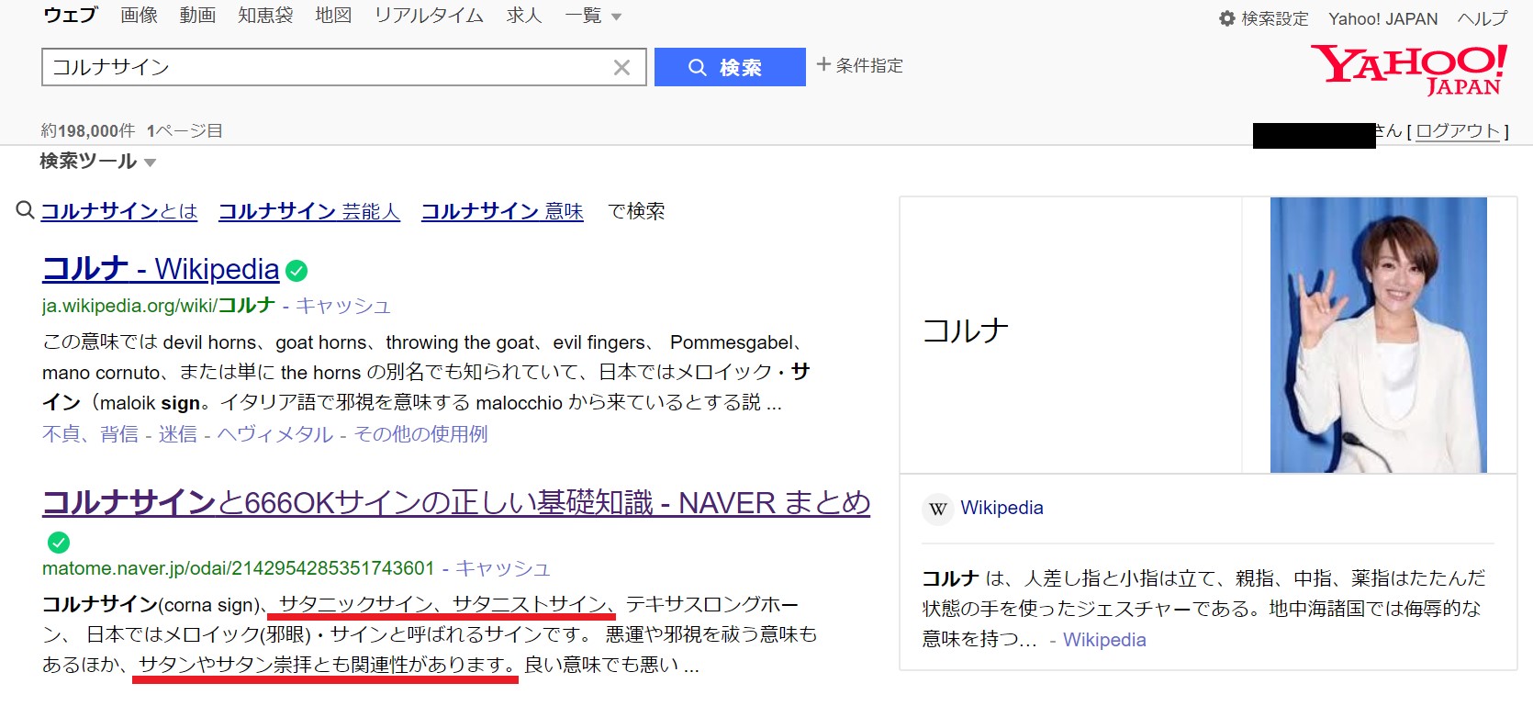Open the Yahoo! JAPAN top link

click(1382, 18)
